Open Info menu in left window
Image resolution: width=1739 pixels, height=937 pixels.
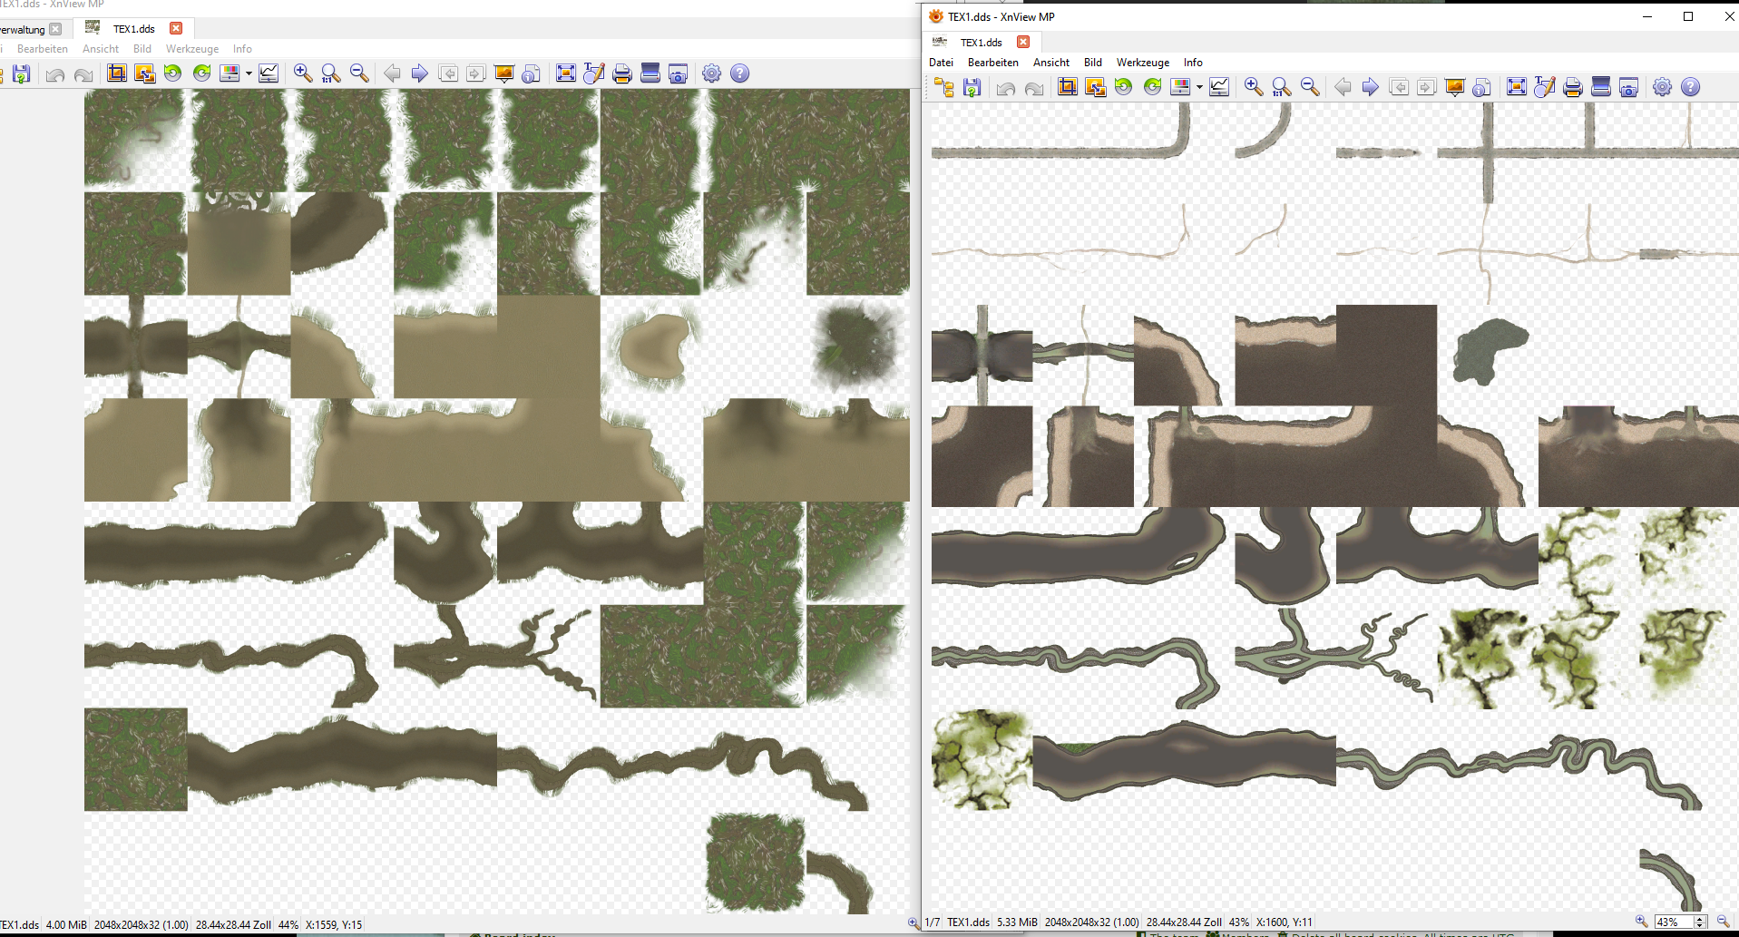click(242, 49)
